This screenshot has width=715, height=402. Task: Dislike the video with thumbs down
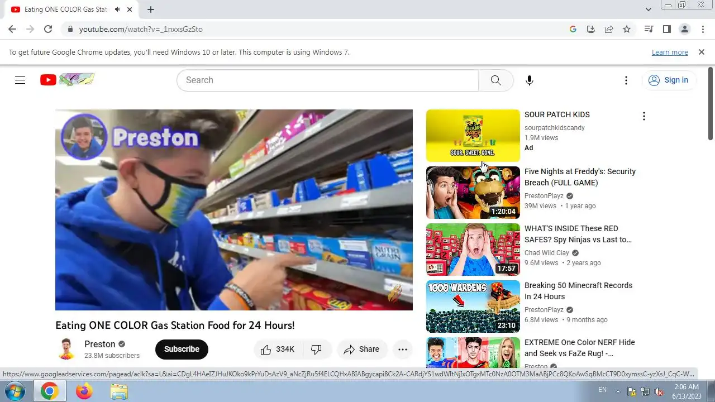[317, 350]
